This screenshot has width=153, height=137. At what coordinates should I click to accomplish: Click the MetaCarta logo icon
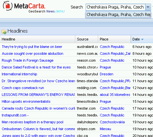coord(8,6)
